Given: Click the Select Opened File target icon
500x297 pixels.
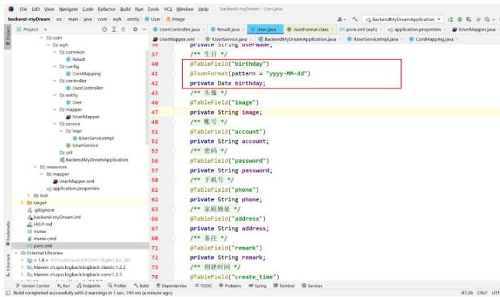Looking at the screenshot, I should click(x=104, y=29).
